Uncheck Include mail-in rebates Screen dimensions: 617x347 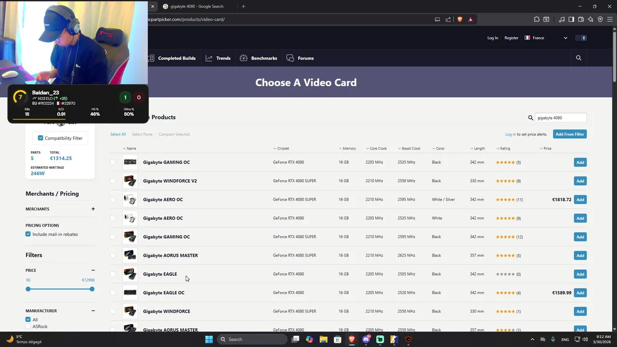click(x=28, y=234)
